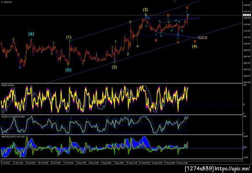Select the cyan (b) wave label
252x173 pixels.
click(x=68, y=70)
